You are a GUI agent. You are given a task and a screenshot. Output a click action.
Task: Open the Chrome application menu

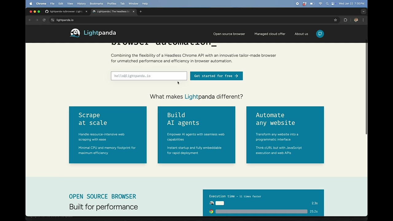[x=41, y=4]
